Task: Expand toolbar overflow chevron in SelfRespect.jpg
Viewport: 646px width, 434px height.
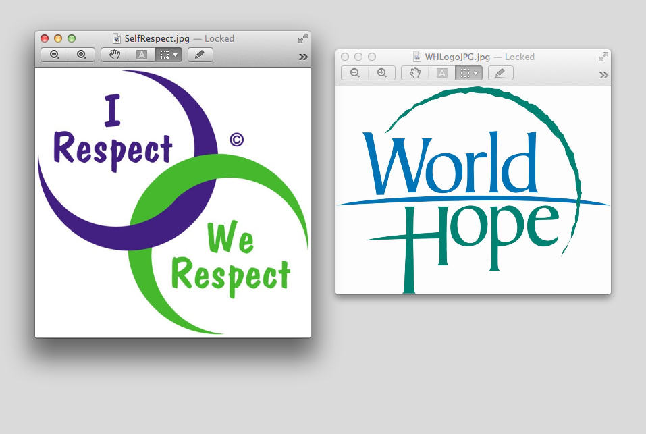Action: click(x=303, y=57)
